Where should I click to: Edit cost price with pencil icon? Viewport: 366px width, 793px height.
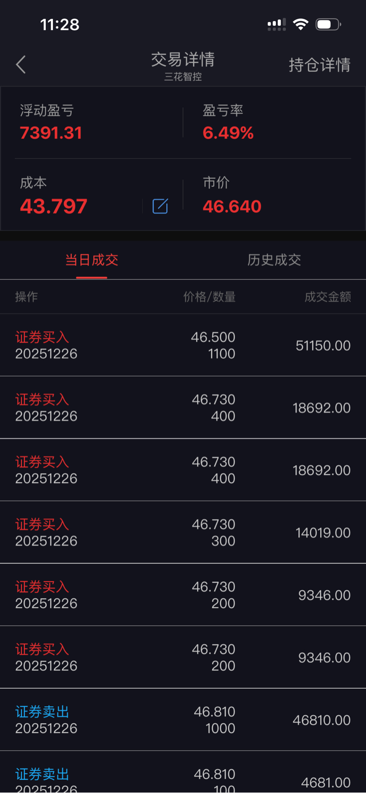tap(160, 206)
